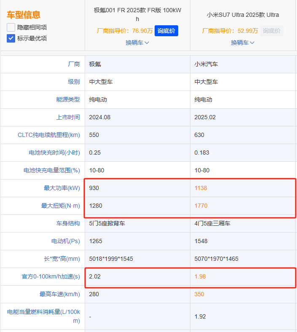Viewport: 297px width, 332px height.
Task: Click the 最高车速(km/h) label
Action: point(60,294)
